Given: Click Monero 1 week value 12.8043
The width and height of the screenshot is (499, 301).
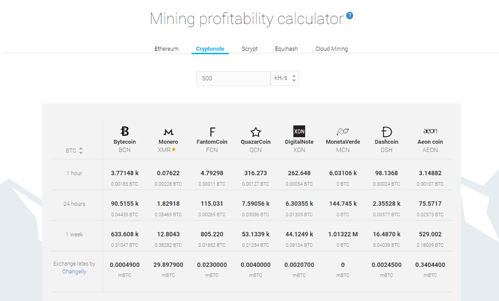Looking at the screenshot, I should pos(168,234).
